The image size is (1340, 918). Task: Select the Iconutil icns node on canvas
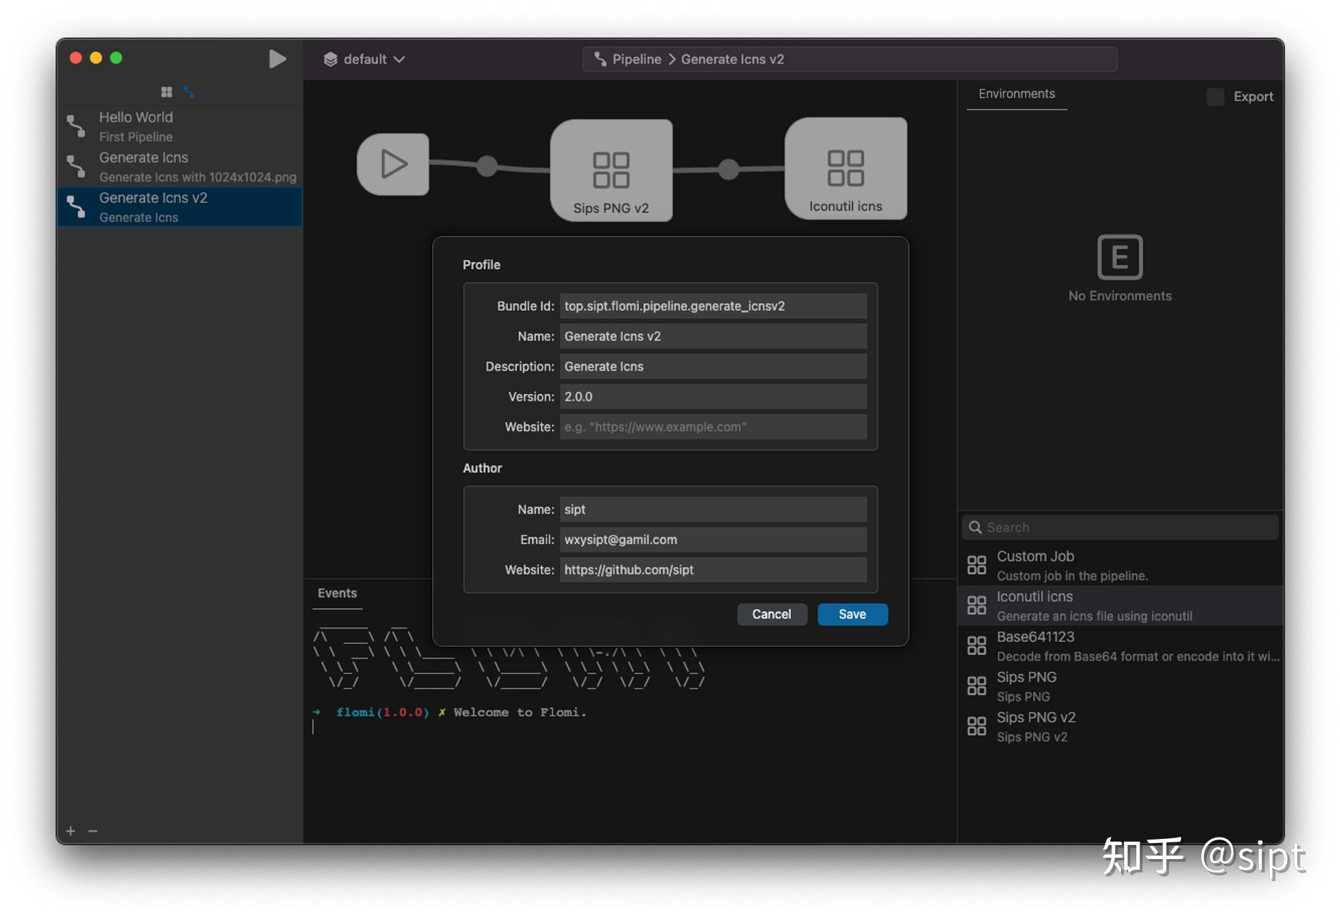point(846,168)
